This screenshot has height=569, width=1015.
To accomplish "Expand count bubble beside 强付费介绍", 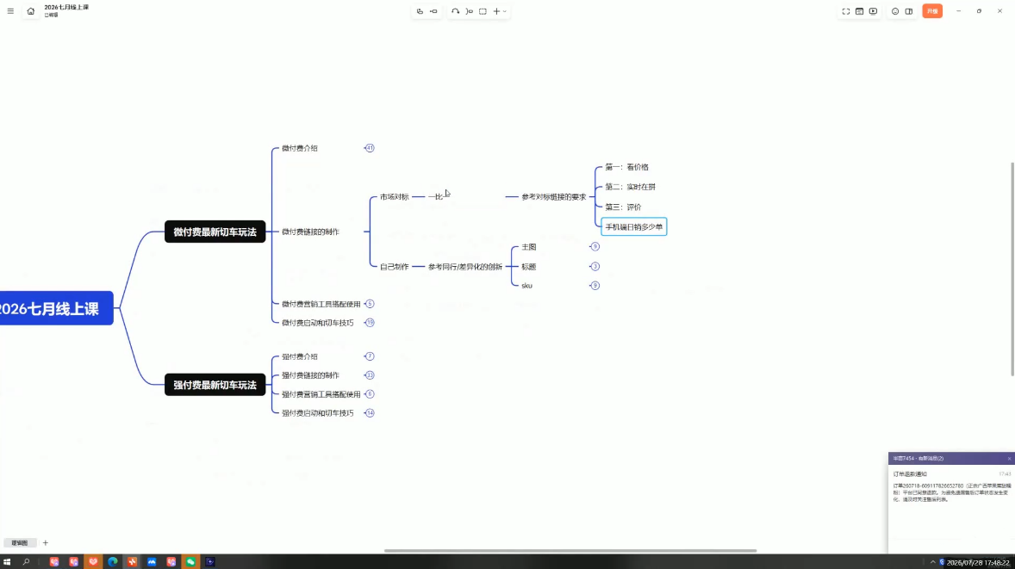I will click(x=370, y=356).
